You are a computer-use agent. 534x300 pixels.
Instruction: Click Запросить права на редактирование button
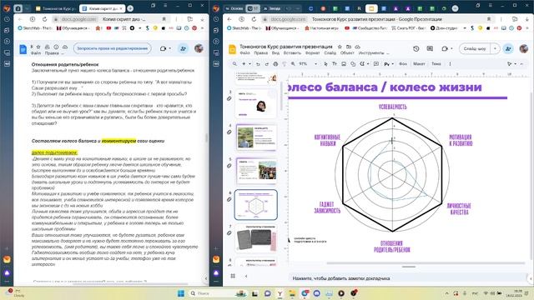(113, 48)
